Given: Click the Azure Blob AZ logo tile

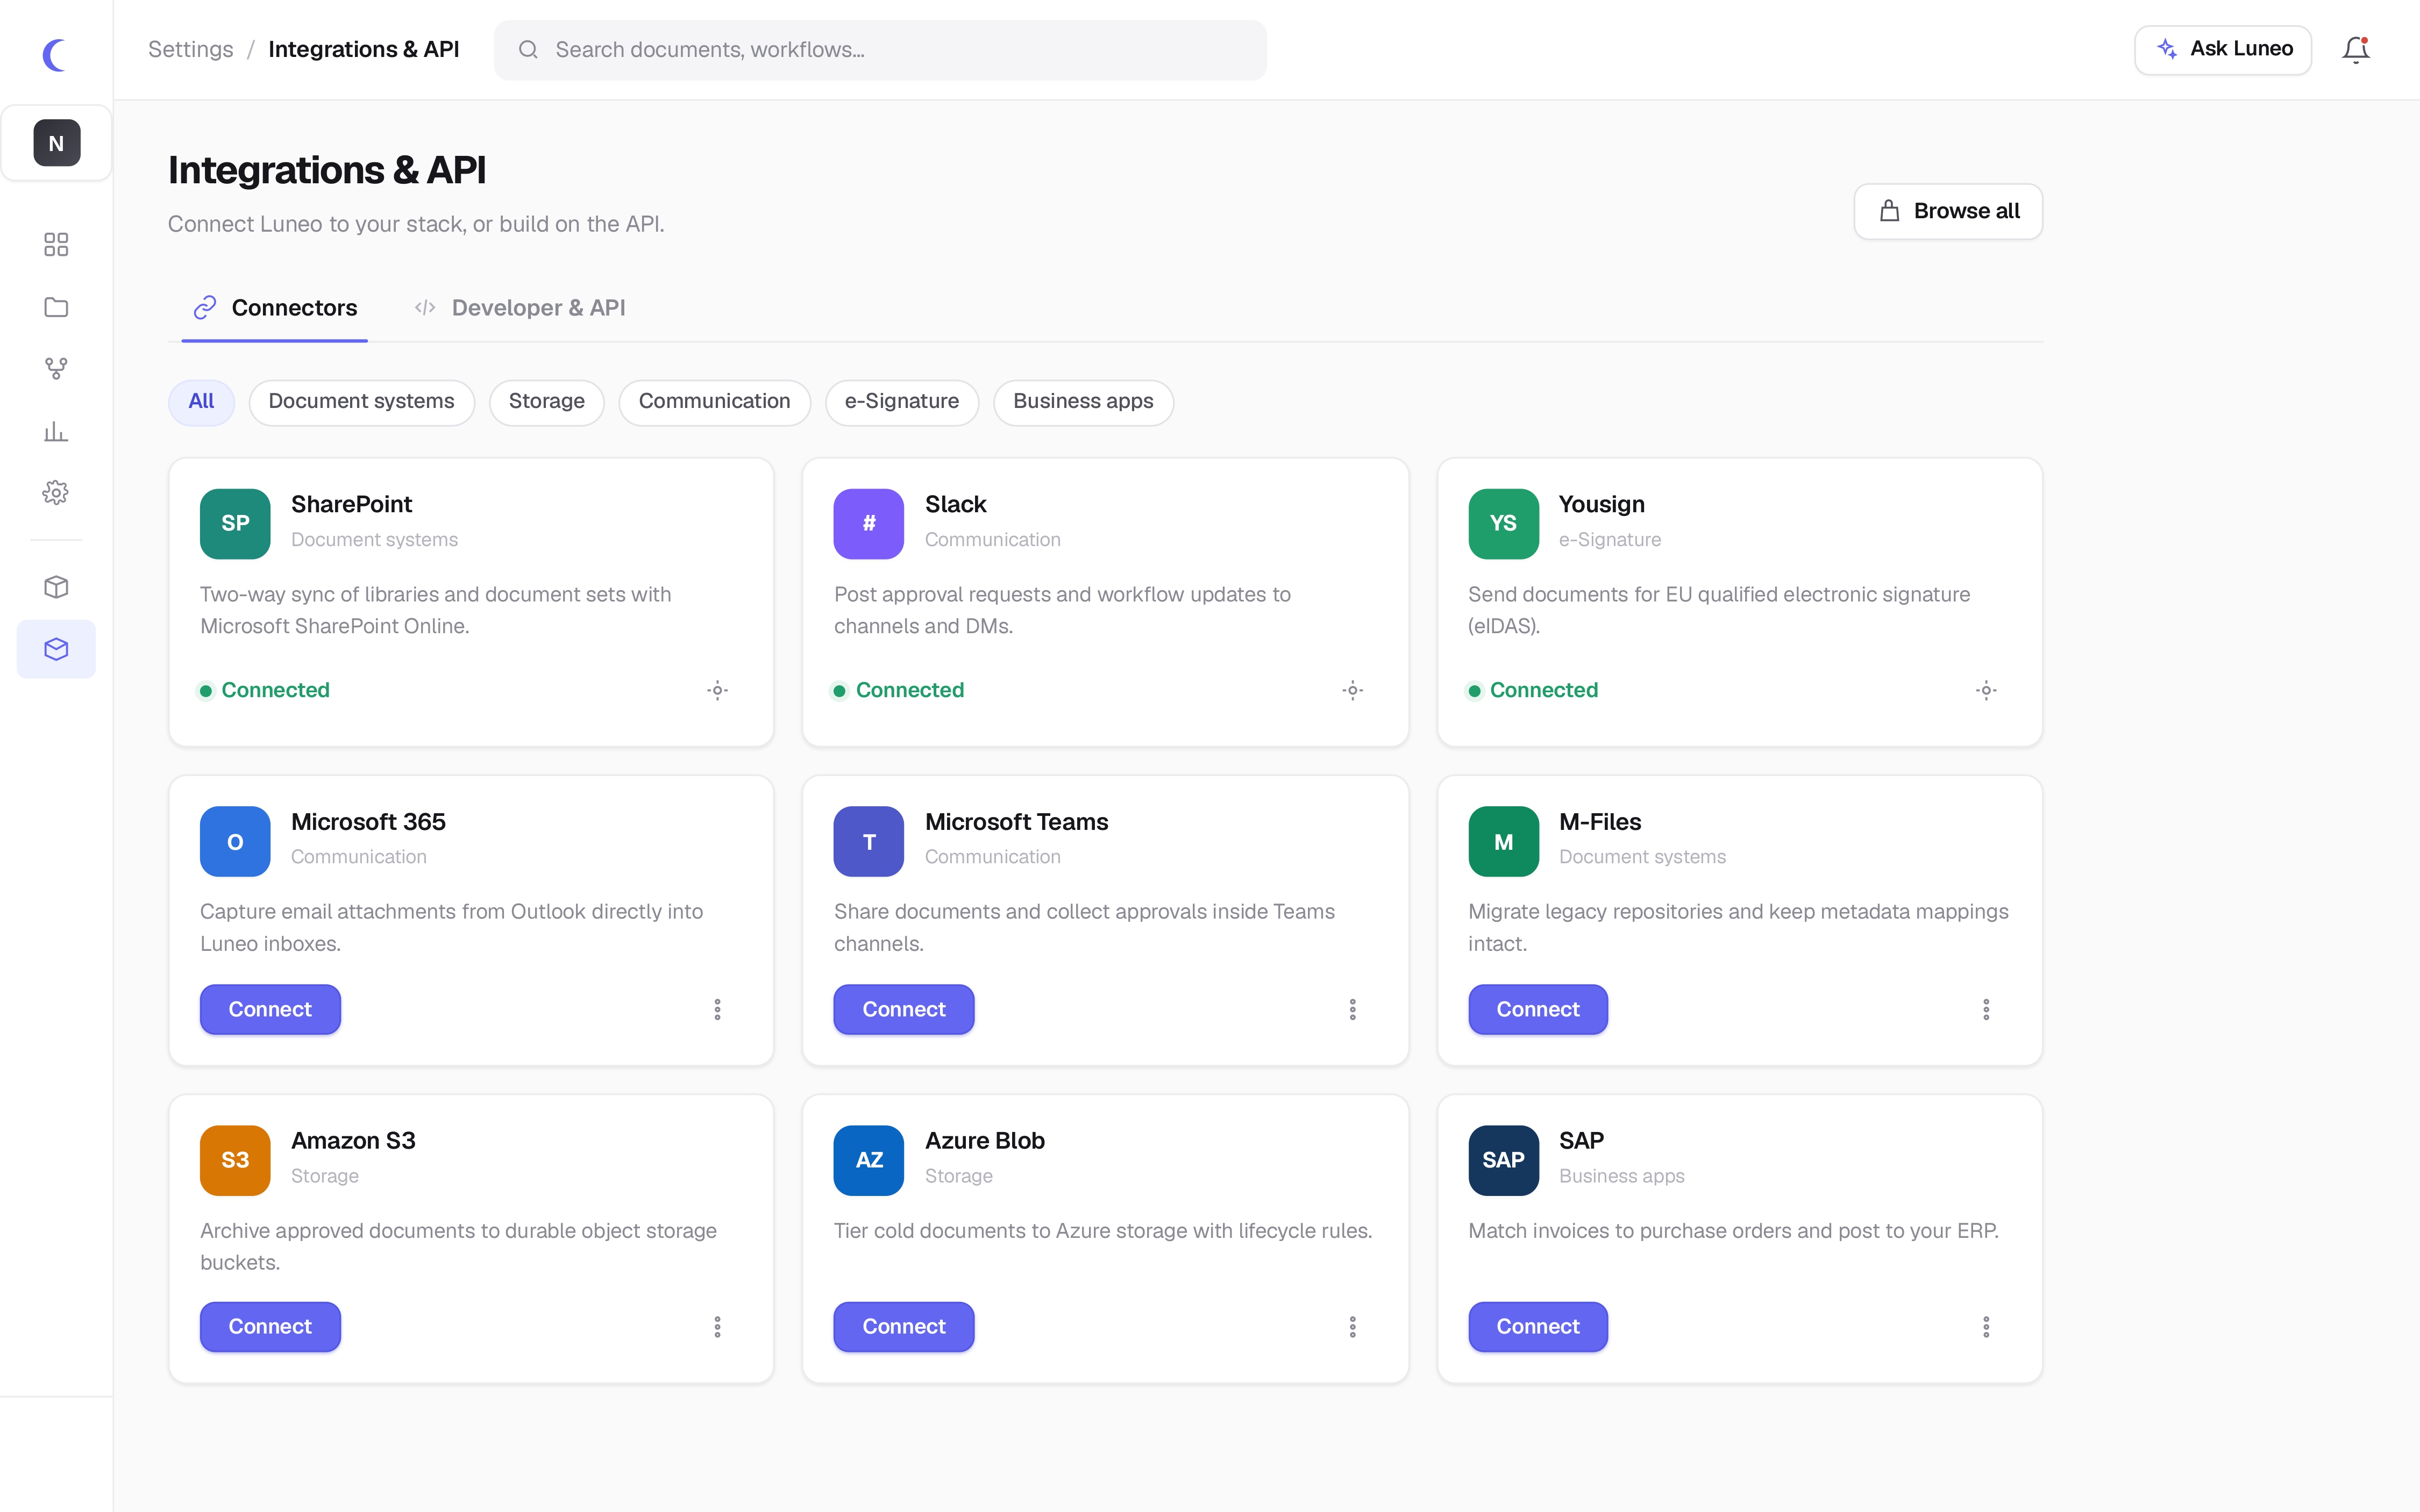Looking at the screenshot, I should click(x=869, y=1160).
